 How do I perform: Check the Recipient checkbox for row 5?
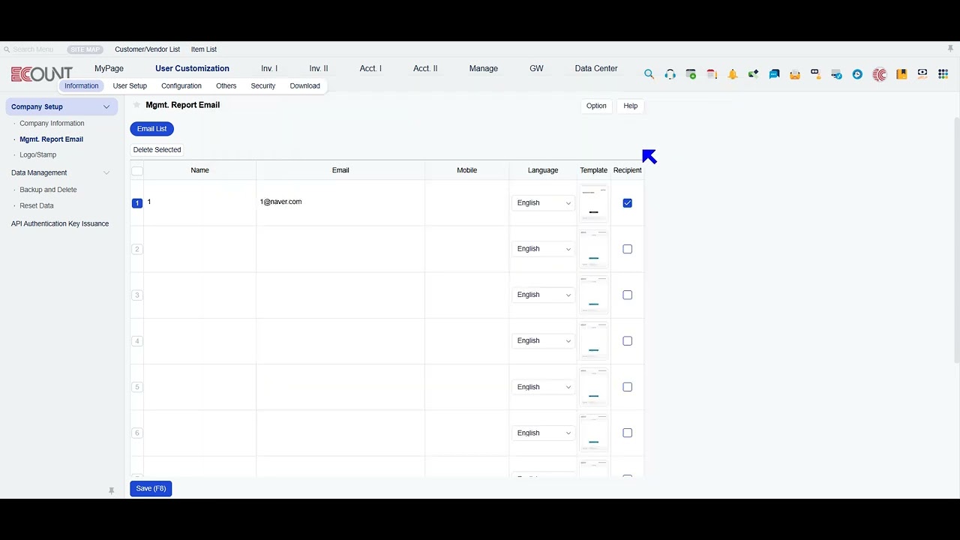628,387
